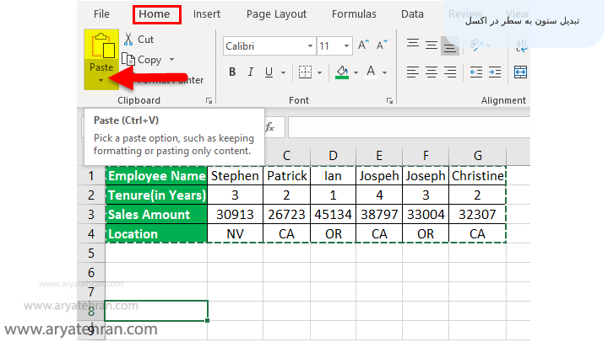
Task: Expand the Copy options dropdown arrow
Action: (172, 60)
